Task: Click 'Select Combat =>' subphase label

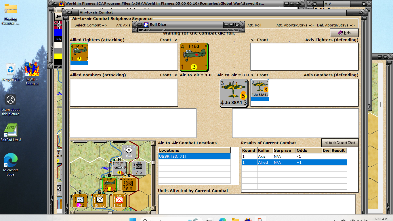Action: point(91,25)
